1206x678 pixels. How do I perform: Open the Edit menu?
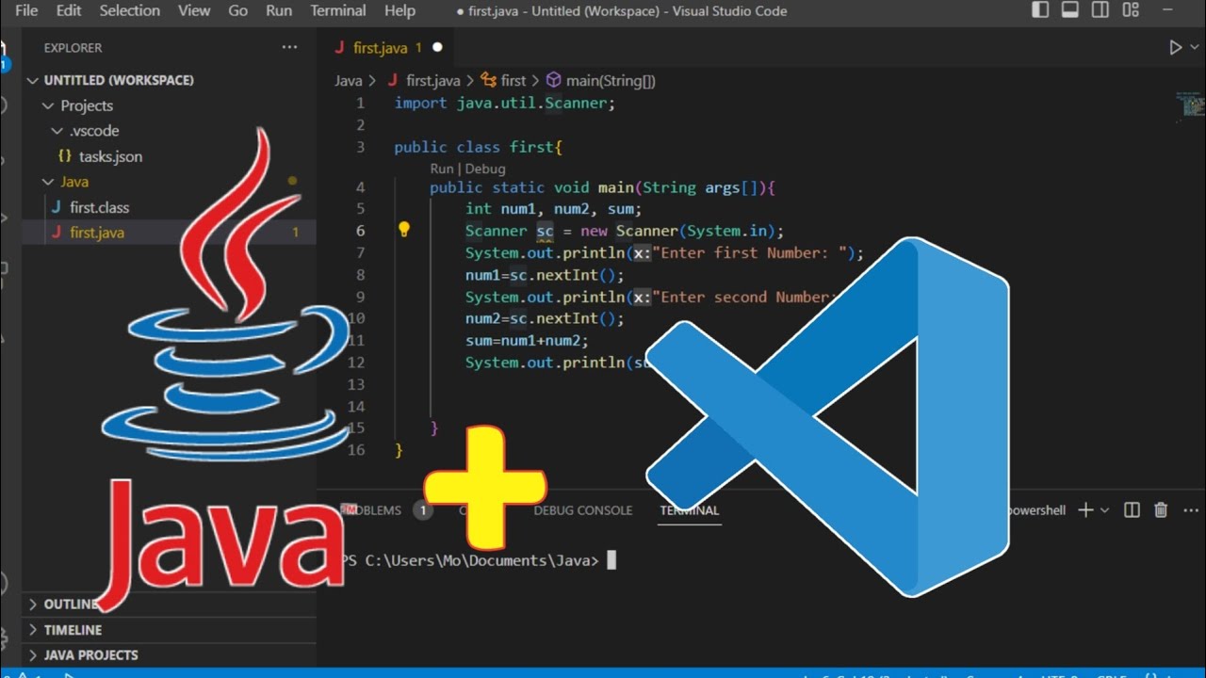69,10
